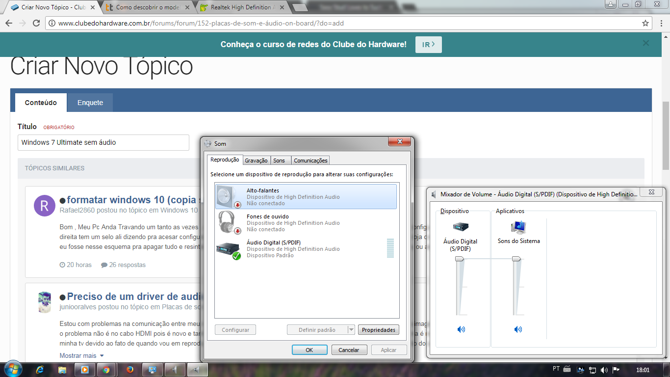
Task: Open the Chrome user profile icon
Action: coord(611,4)
